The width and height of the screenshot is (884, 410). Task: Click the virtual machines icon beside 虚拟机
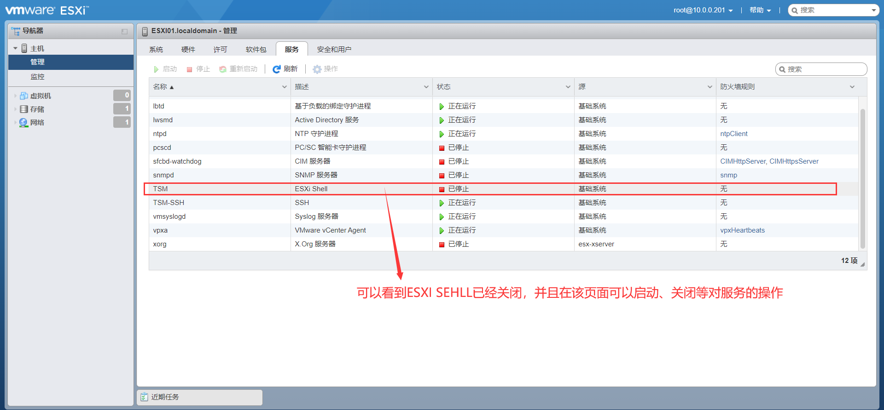tap(24, 96)
